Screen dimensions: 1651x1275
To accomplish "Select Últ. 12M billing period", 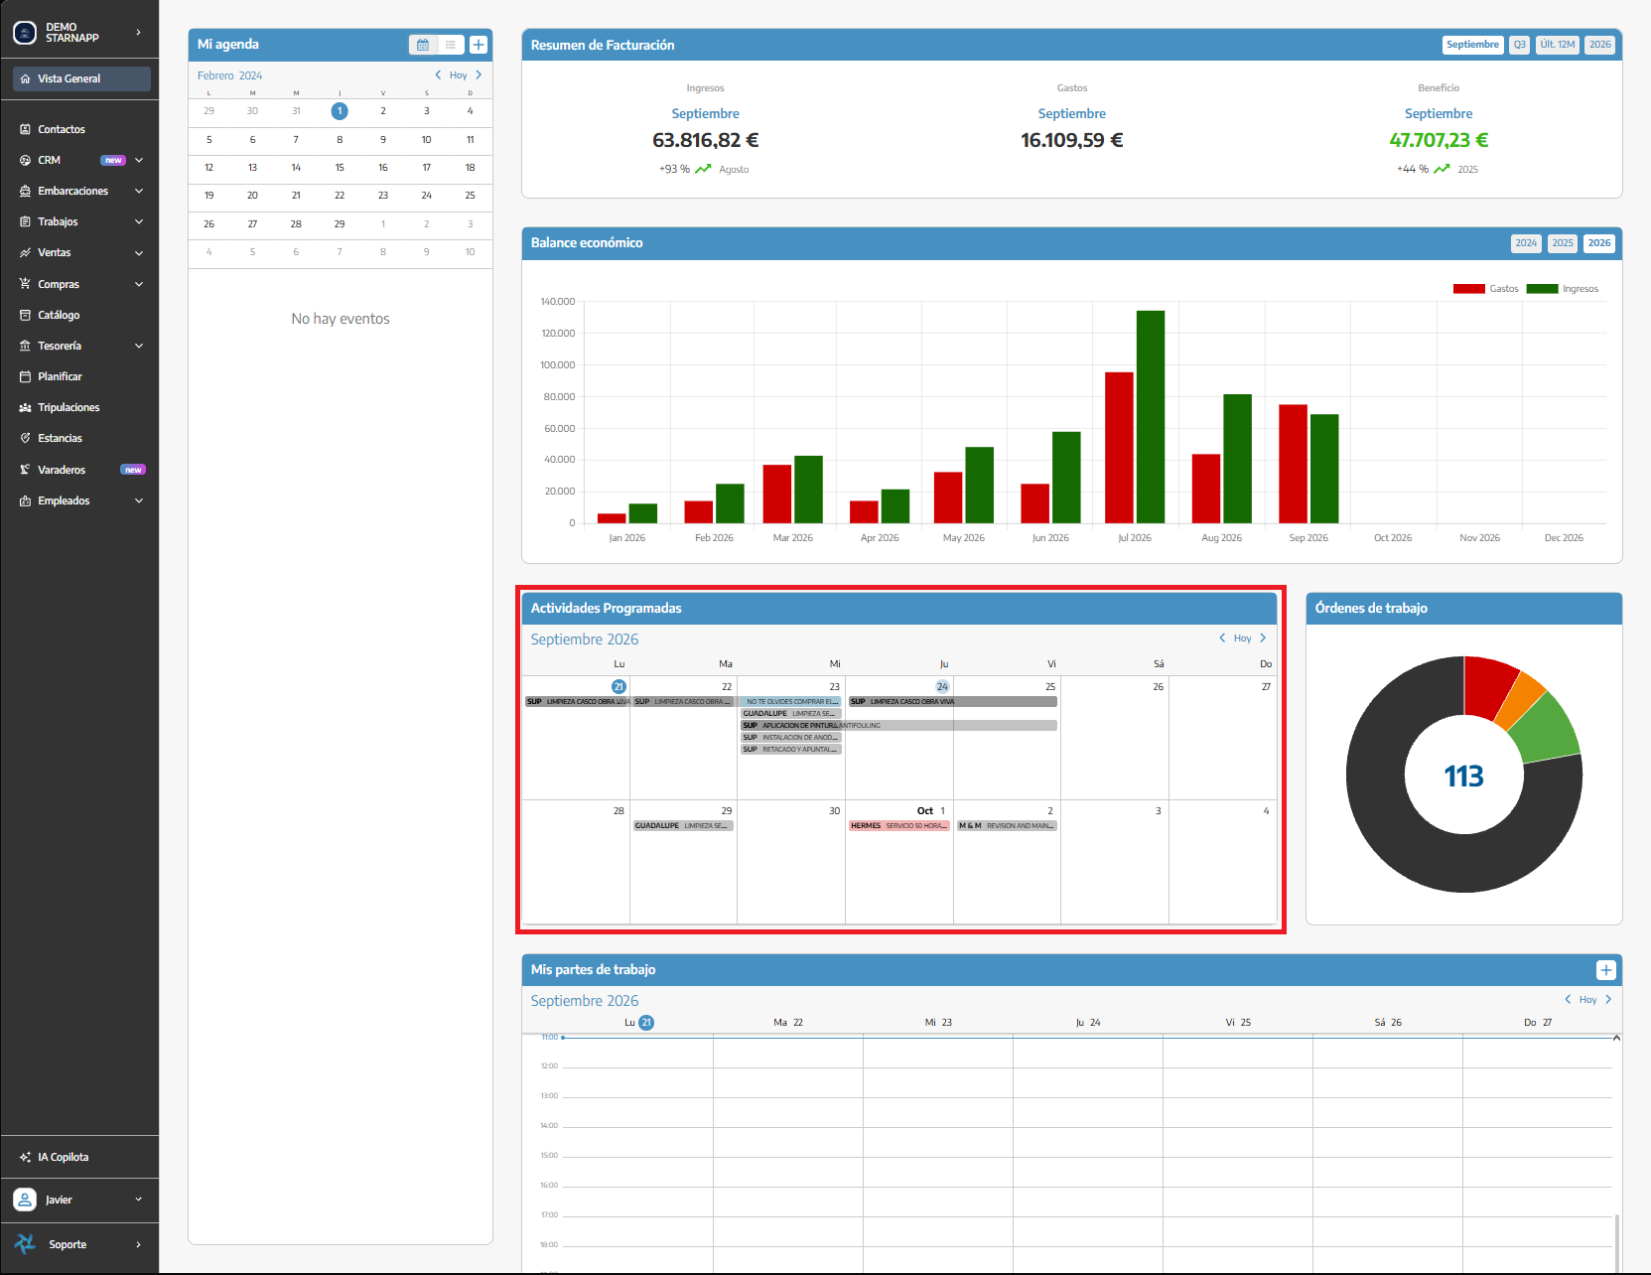I will (1558, 45).
